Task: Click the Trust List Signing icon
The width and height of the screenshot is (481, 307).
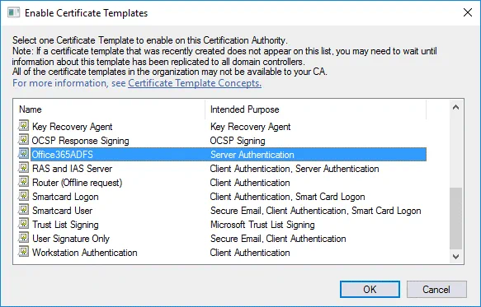Action: click(x=23, y=224)
